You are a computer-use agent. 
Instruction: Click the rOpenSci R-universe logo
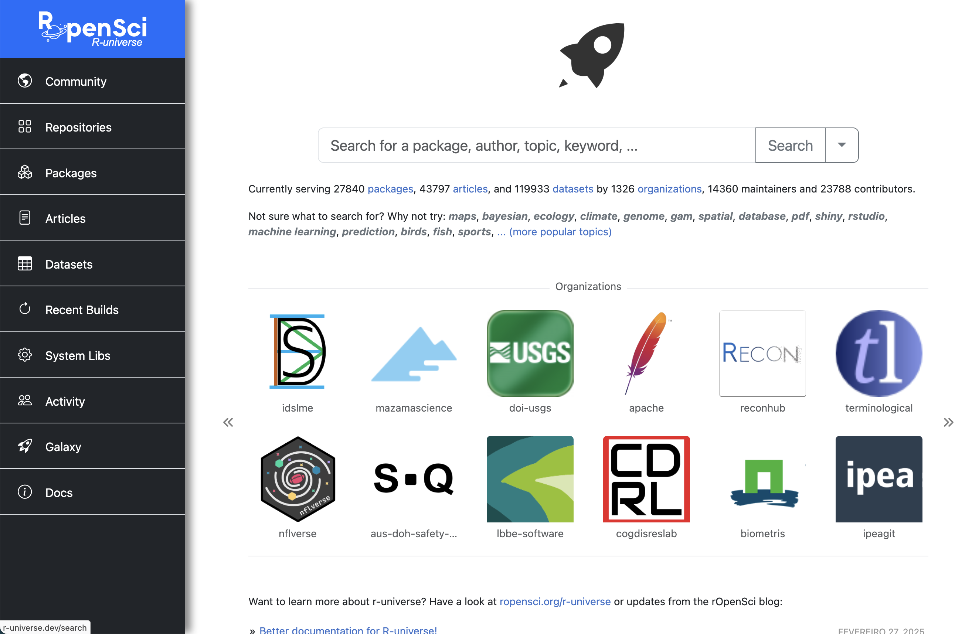click(x=93, y=28)
